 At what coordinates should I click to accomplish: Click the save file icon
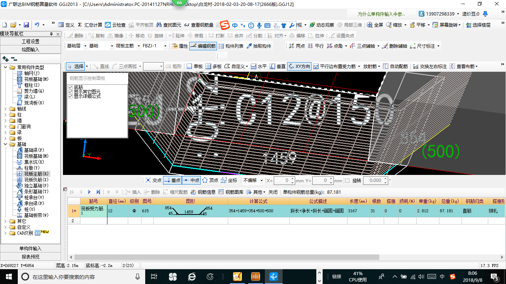26,25
